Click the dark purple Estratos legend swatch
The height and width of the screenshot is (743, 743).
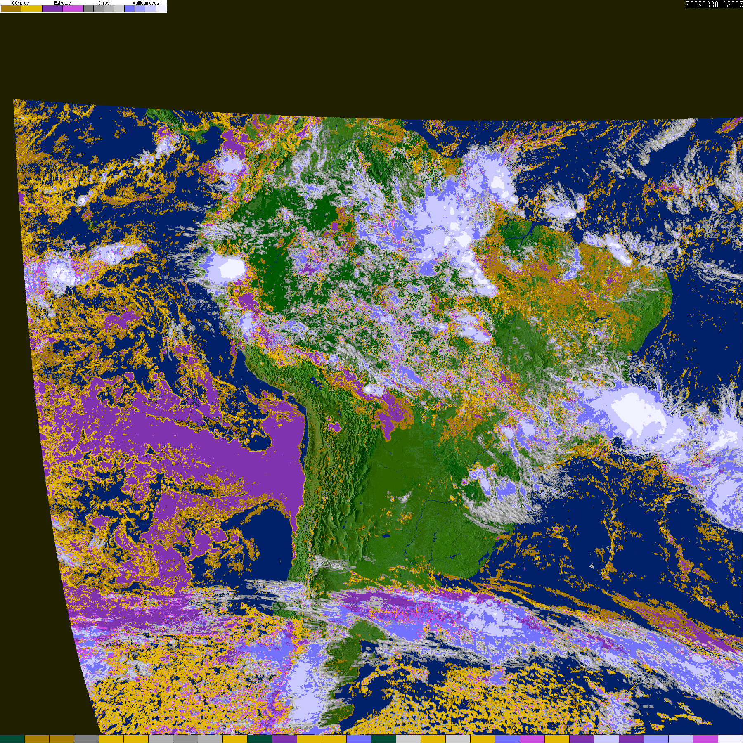tap(52, 8)
